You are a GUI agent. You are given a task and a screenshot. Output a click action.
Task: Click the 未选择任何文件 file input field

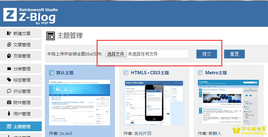pos(146,54)
